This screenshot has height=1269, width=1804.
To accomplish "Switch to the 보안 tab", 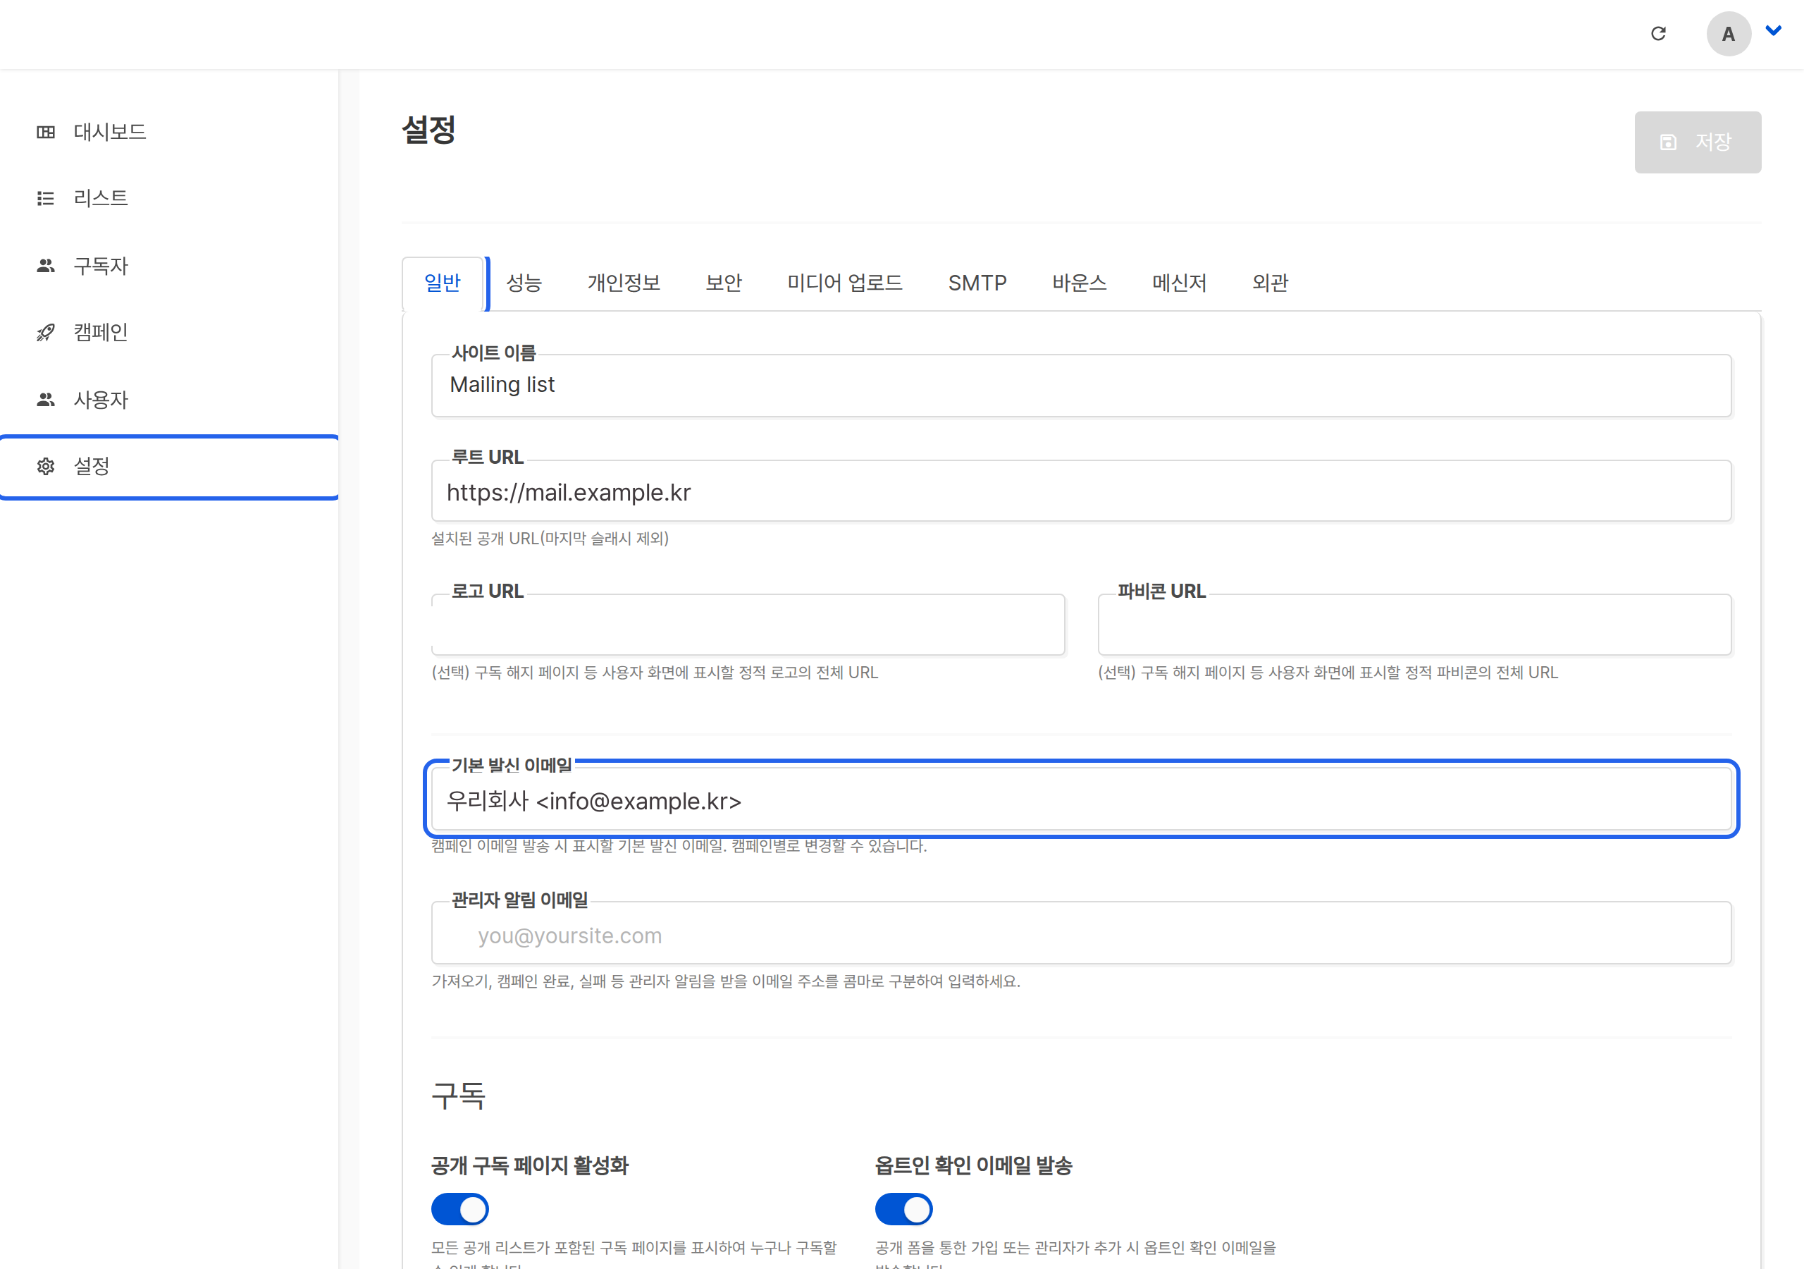I will 724,283.
